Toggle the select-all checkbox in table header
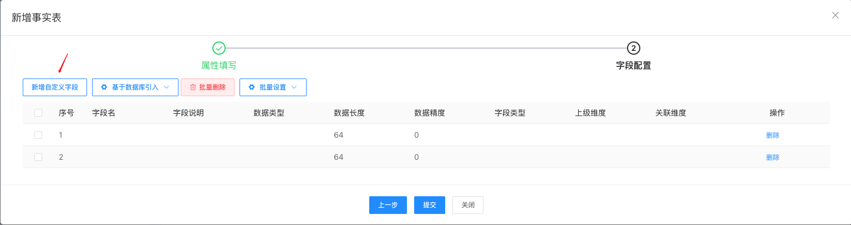Image resolution: width=851 pixels, height=225 pixels. [x=38, y=113]
